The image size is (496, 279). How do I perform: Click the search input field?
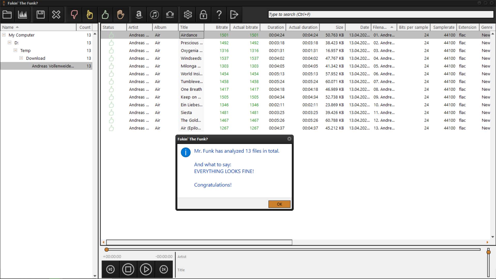[x=381, y=14]
